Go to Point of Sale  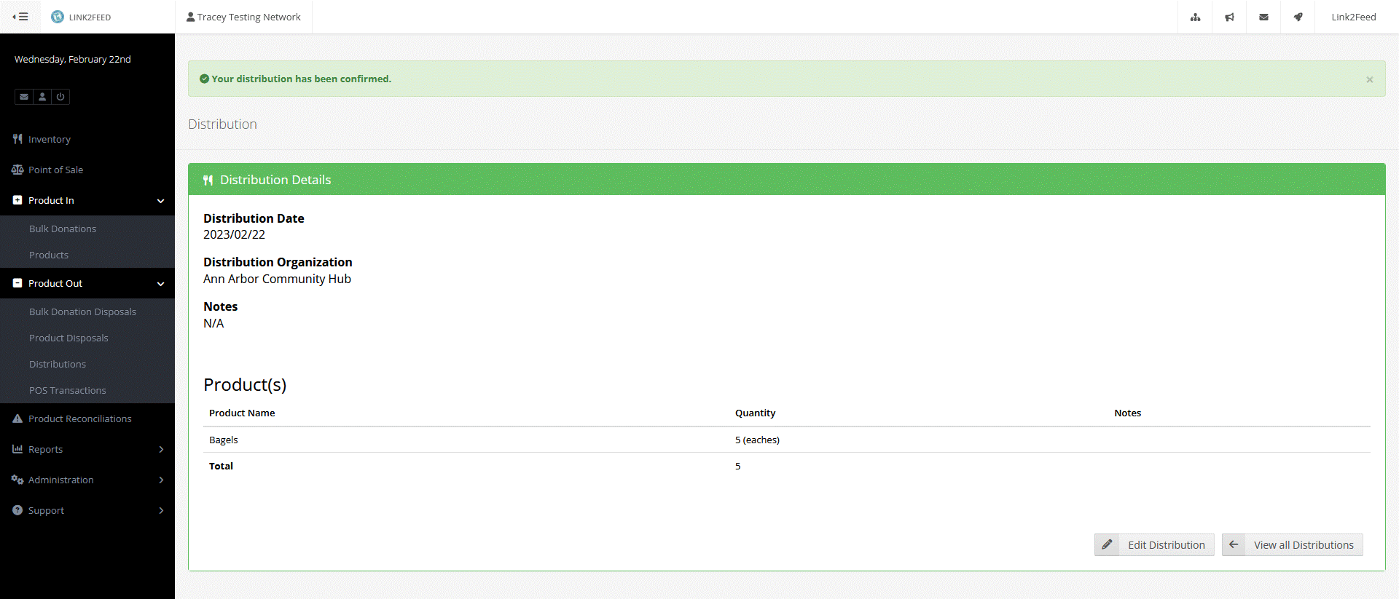point(55,170)
